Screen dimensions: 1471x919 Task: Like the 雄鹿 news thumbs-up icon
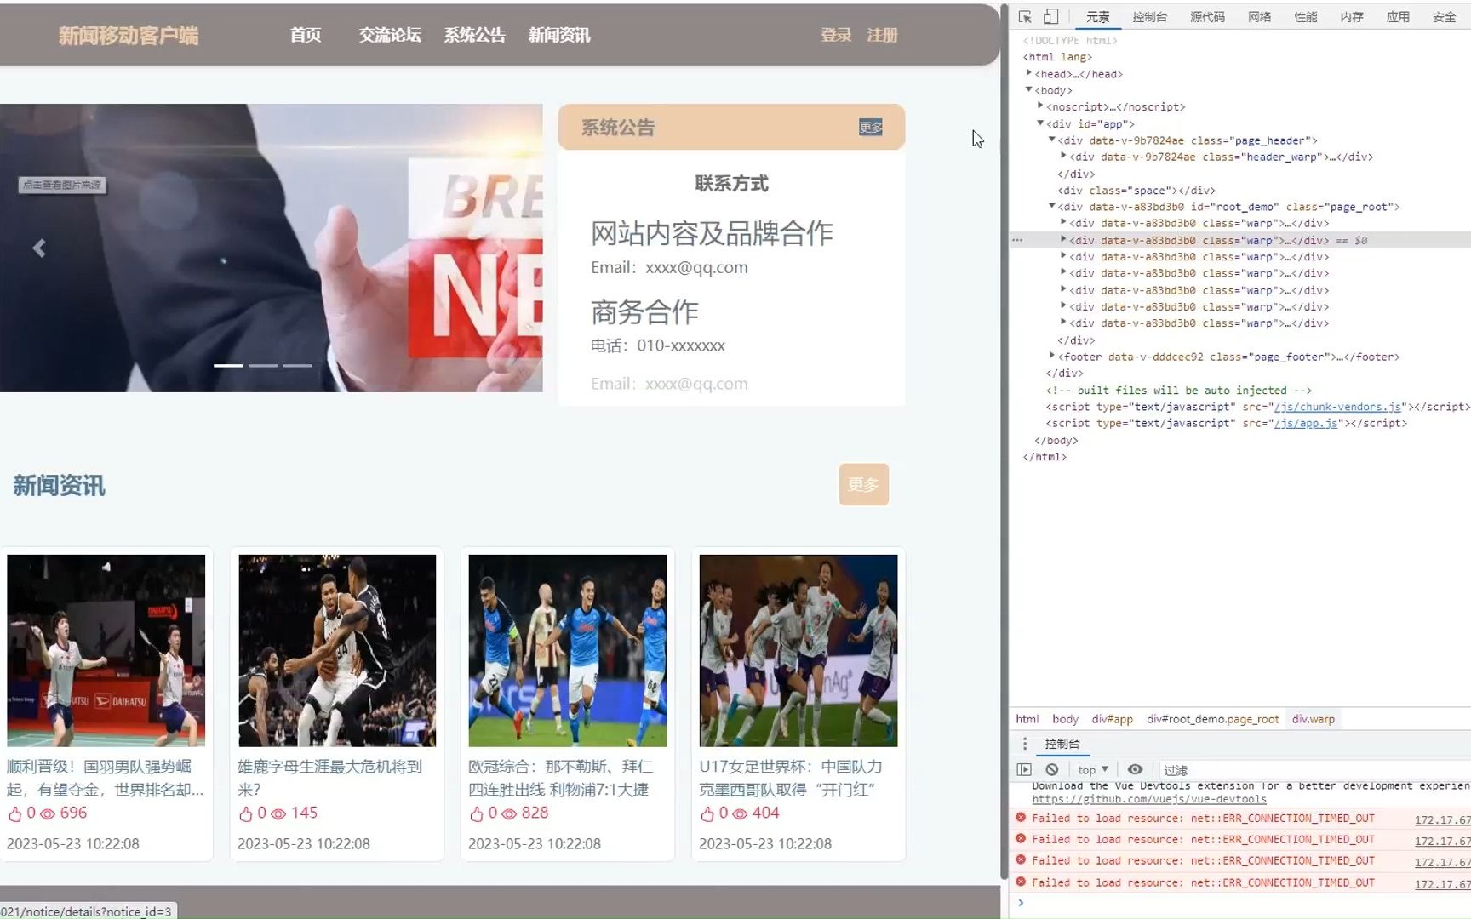[x=246, y=814]
